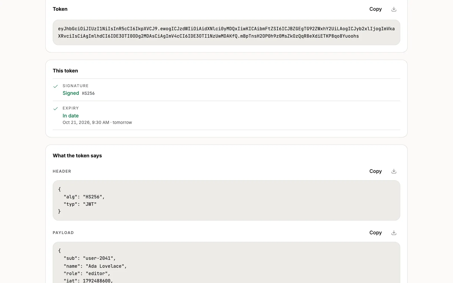Download the PAYLOAD section
The image size is (453, 283).
click(394, 233)
